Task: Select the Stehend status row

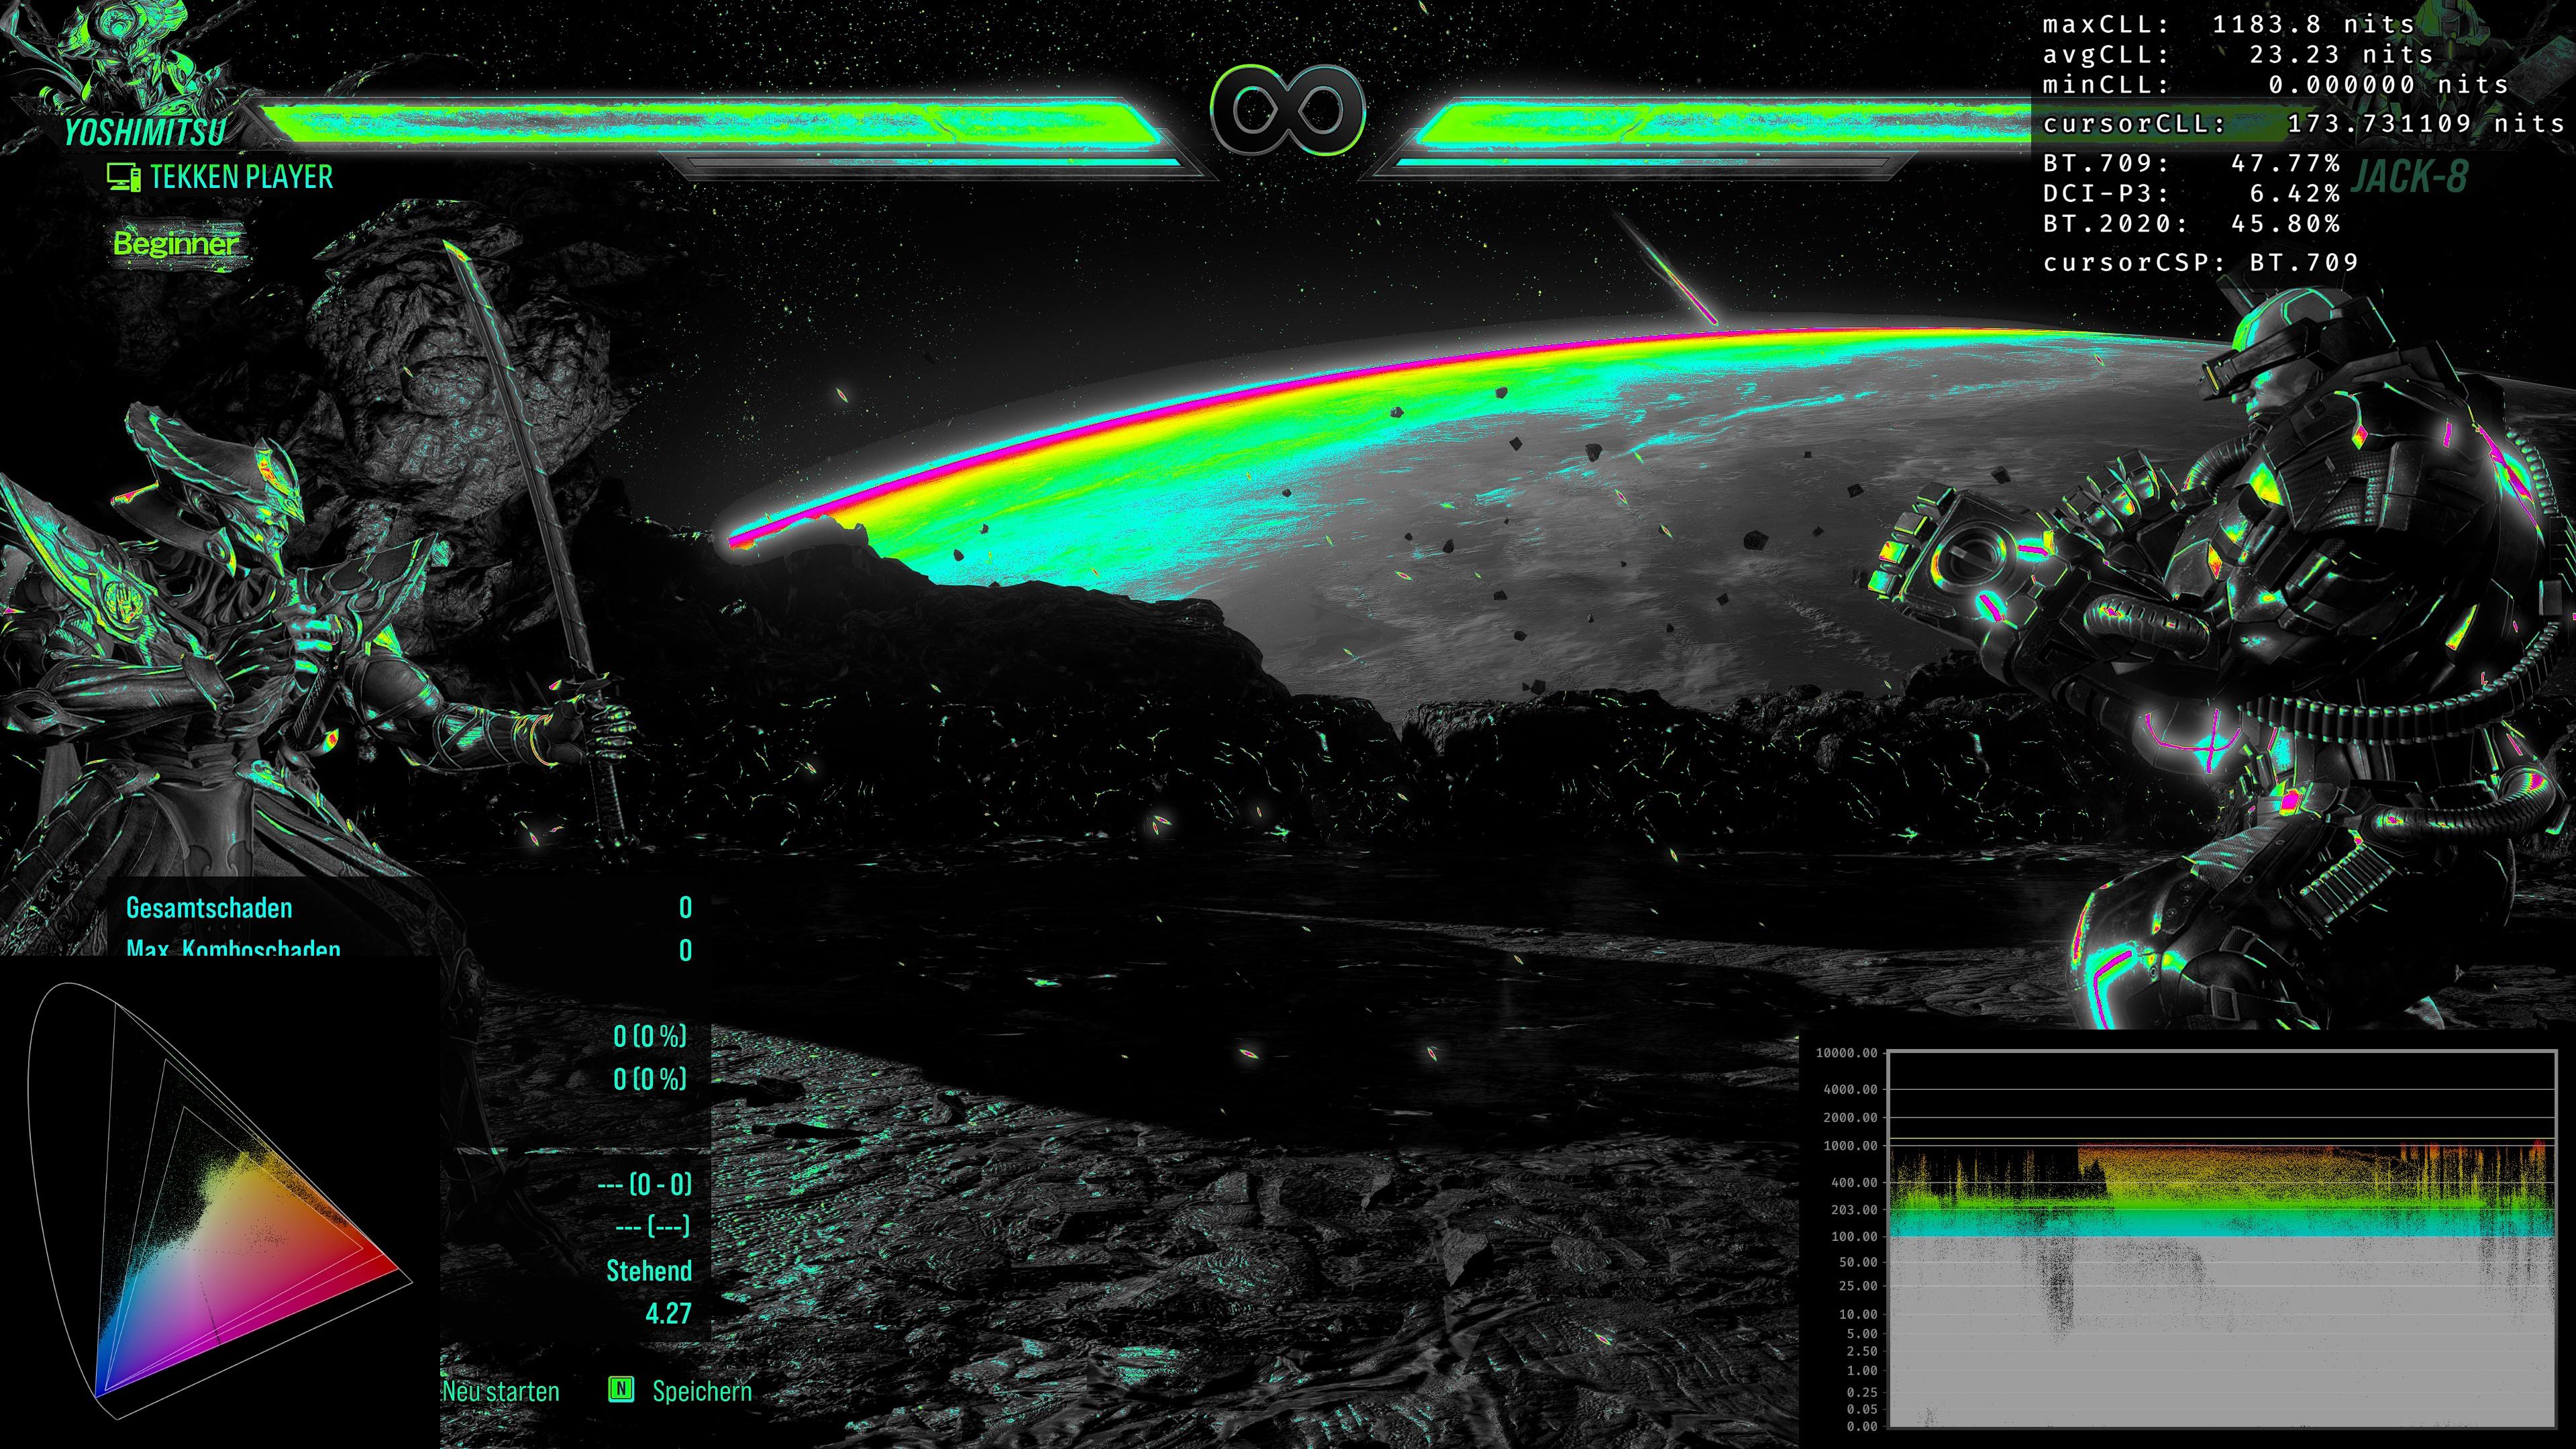Action: [x=648, y=1271]
